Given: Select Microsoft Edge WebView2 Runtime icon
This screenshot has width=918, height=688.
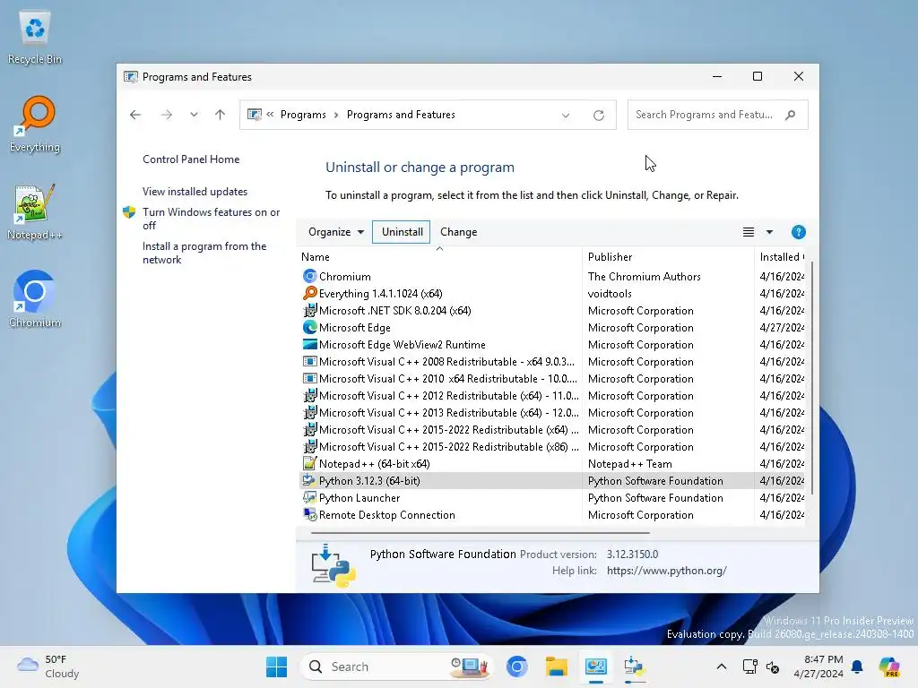Looking at the screenshot, I should (309, 344).
